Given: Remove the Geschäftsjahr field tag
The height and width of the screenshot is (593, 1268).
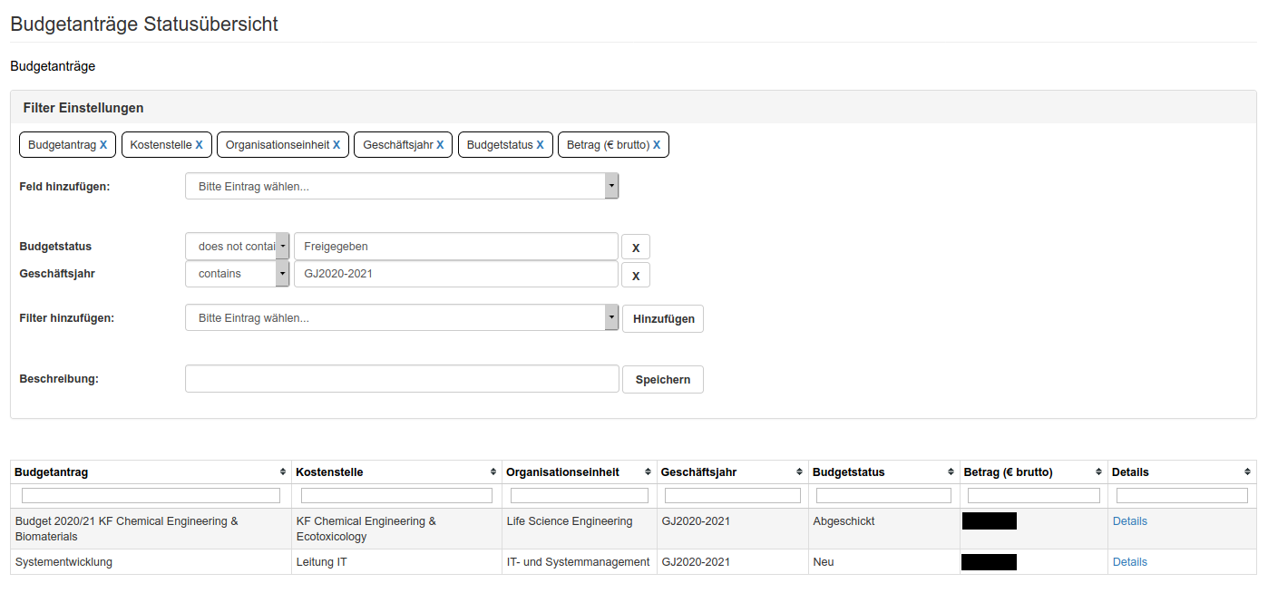Looking at the screenshot, I should click(440, 145).
